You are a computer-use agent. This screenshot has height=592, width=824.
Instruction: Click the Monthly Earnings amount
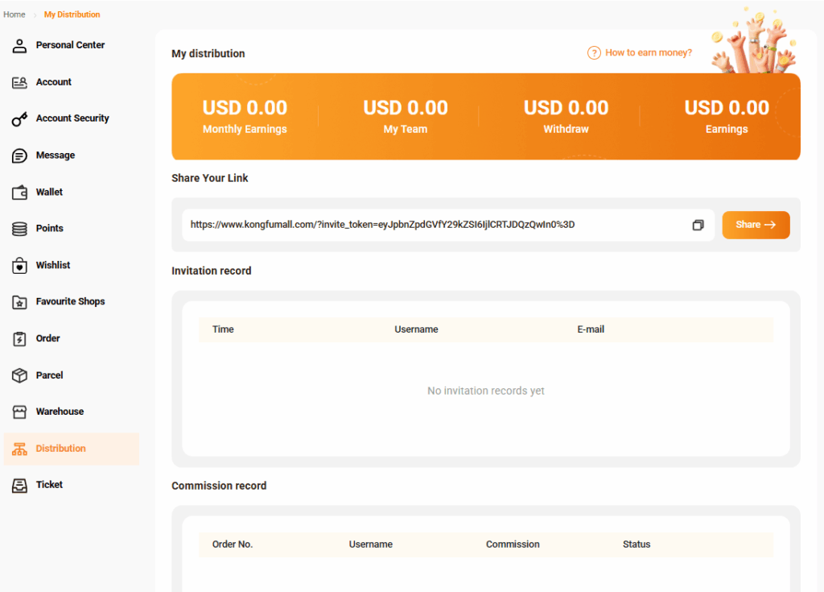pos(245,108)
